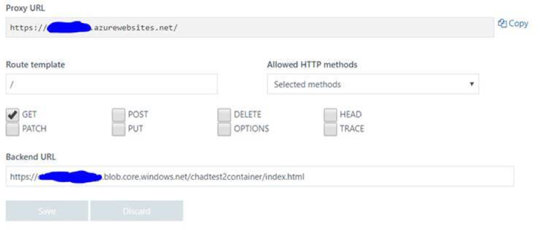Select the PUT method checkbox
The width and height of the screenshot is (545, 230).
(118, 129)
